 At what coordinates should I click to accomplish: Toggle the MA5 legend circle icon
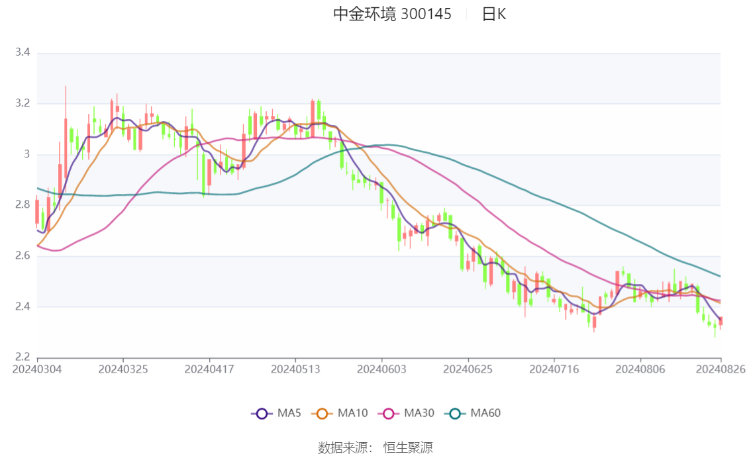262,414
